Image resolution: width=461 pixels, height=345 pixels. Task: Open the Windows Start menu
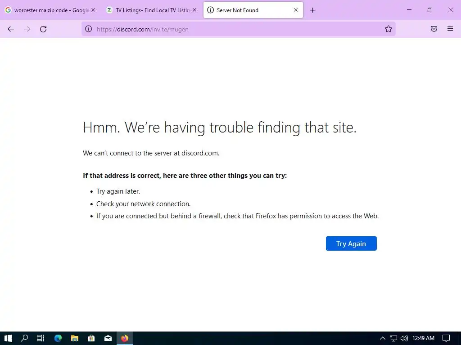tap(8, 338)
